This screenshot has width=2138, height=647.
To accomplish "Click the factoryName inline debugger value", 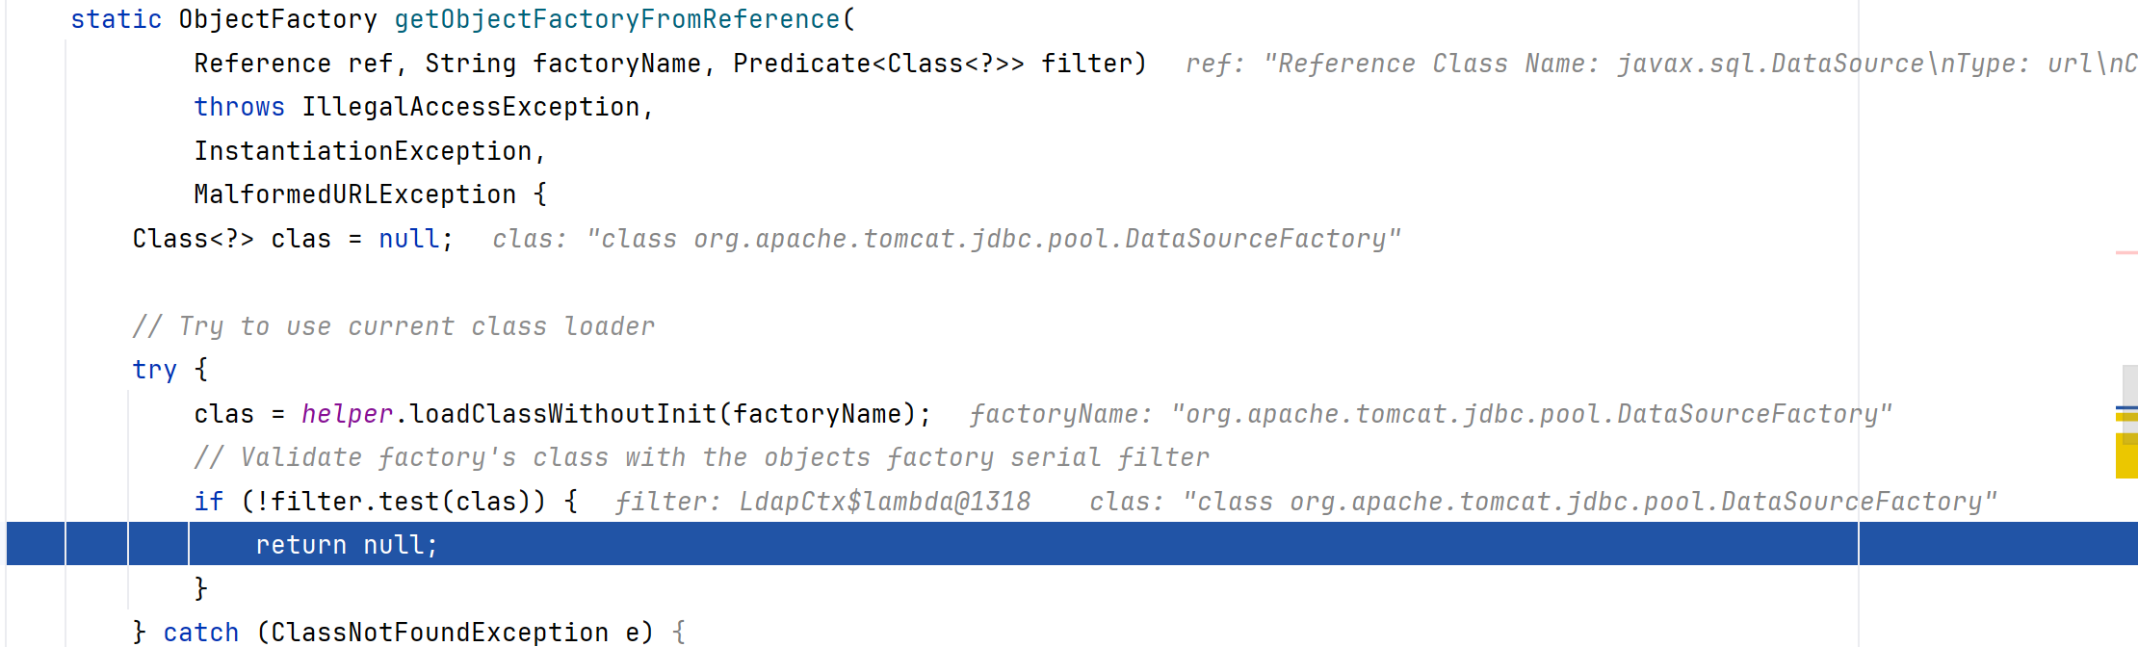I will coord(1430,414).
